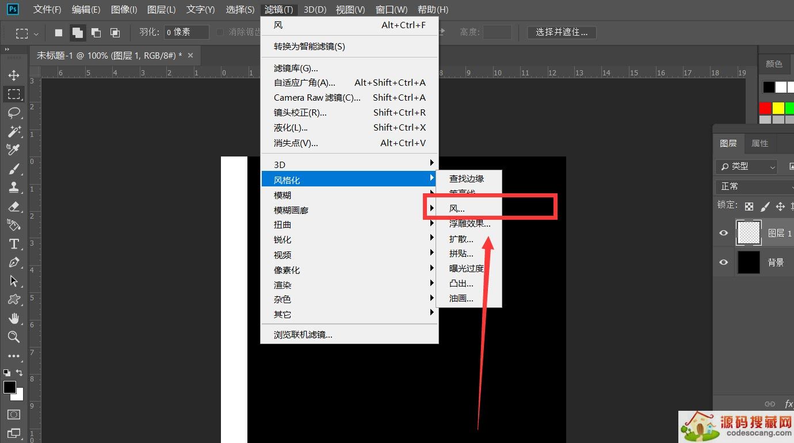Open the 图像(I) menu
The height and width of the screenshot is (443, 794).
(x=124, y=10)
